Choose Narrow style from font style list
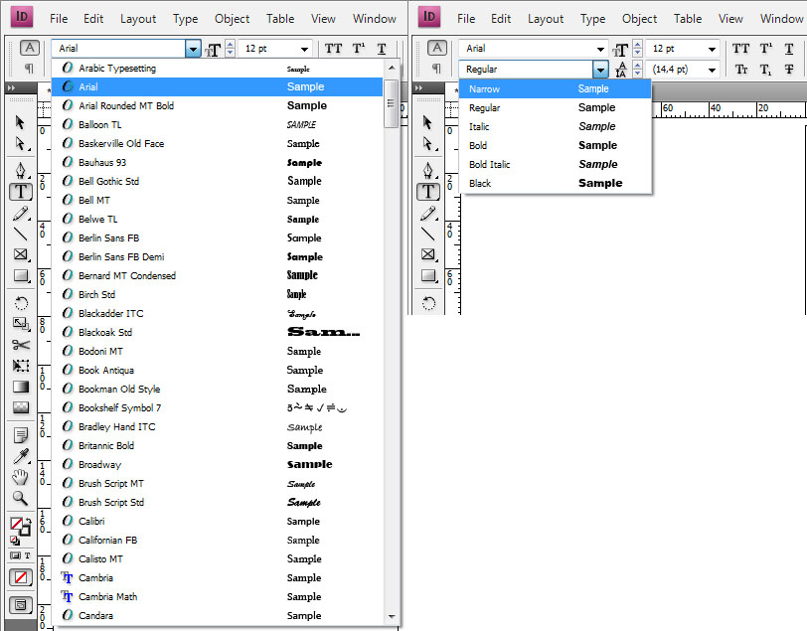Image resolution: width=807 pixels, height=631 pixels. tap(555, 89)
